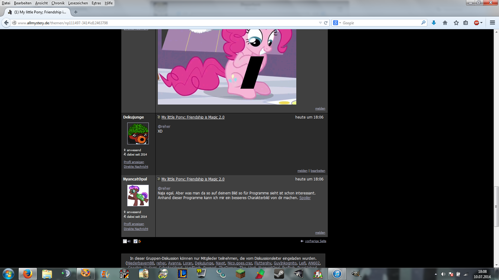Viewport: 499px width, 280px height.
Task: Reload the page with the refresh icon
Action: pyautogui.click(x=326, y=23)
